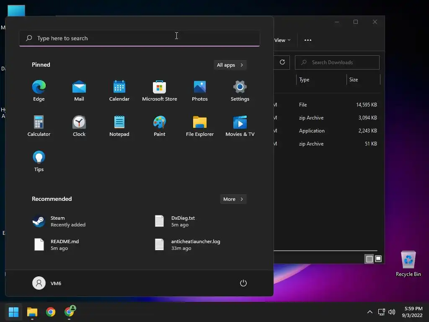Image resolution: width=429 pixels, height=322 pixels.
Task: Open Chrome with profile badge on taskbar
Action: (x=70, y=312)
